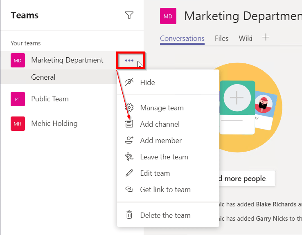The width and height of the screenshot is (302, 235).
Task: Add a new tab with plus icon
Action: [x=266, y=38]
